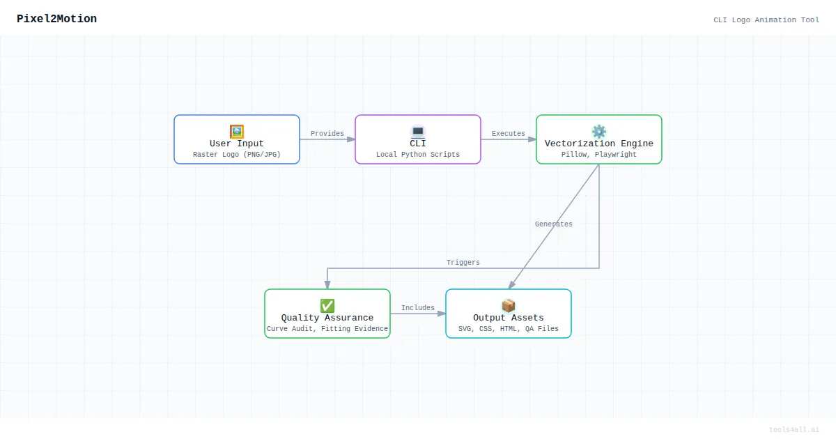
Task: Click 'Curve Audit, Fitting Evidence' subtitle
Action: (x=327, y=329)
